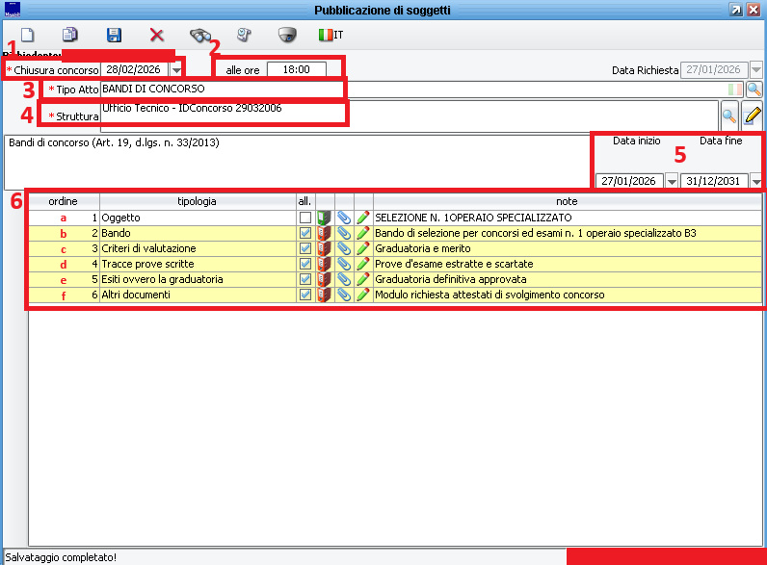Click the Data fine 31/12/2031 field
The width and height of the screenshot is (767, 565).
(x=714, y=181)
